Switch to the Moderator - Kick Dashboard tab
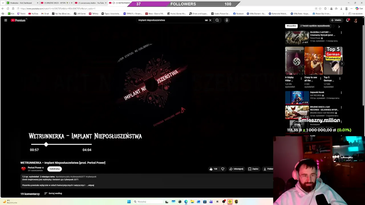The width and height of the screenshot is (365, 205). click(22, 3)
